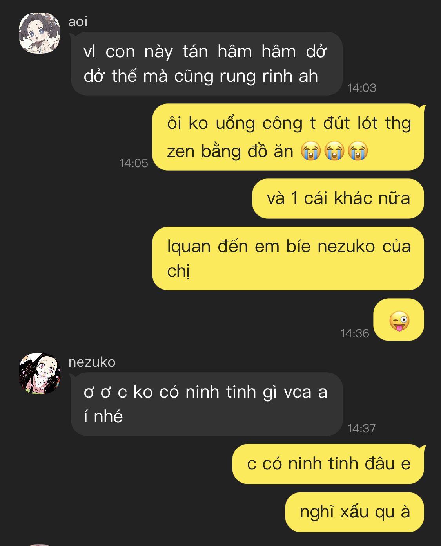Tap the winking tongue emoji message
This screenshot has width=441, height=546.
[399, 320]
